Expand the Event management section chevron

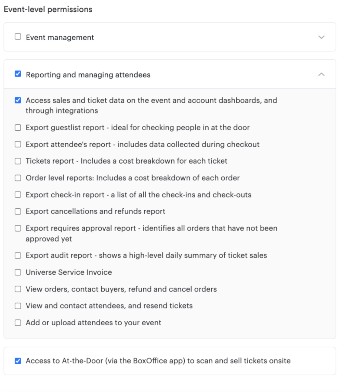click(x=321, y=37)
